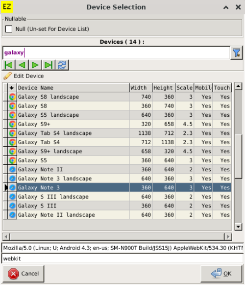Click the Edit Device pencil icon
The width and height of the screenshot is (245, 285).
pos(7,76)
